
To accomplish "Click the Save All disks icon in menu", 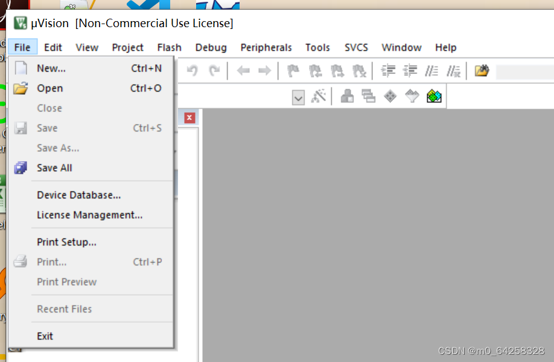I will pos(21,168).
